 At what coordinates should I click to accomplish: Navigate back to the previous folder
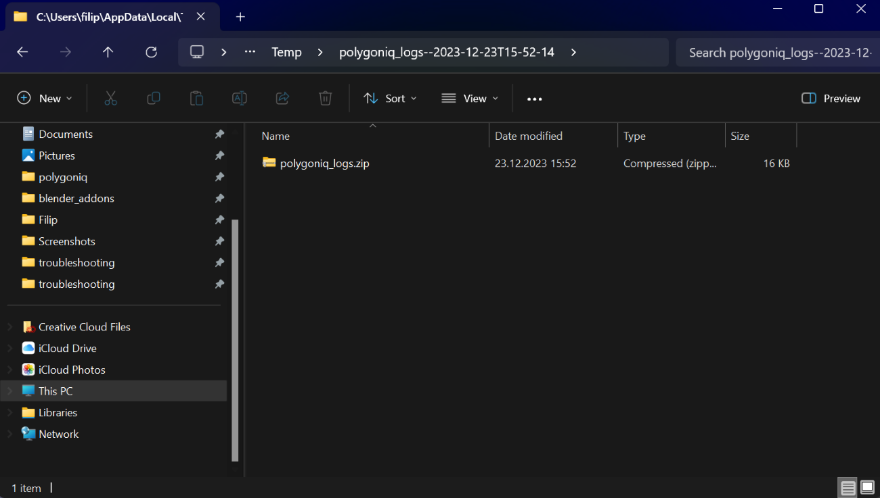click(x=23, y=51)
